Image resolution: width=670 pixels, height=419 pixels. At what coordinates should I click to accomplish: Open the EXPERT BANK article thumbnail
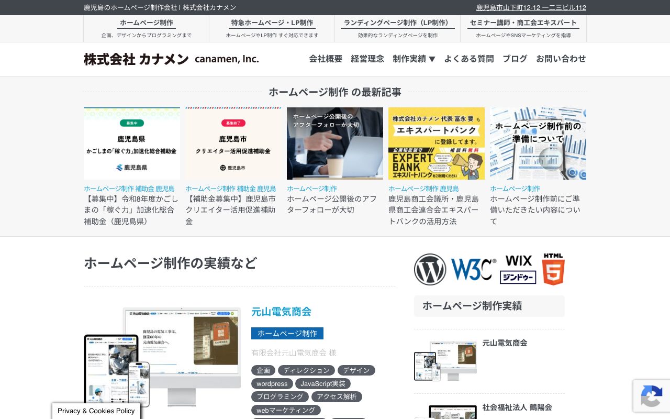pyautogui.click(x=437, y=144)
